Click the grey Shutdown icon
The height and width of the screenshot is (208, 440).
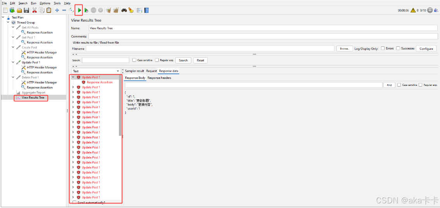pos(100,10)
